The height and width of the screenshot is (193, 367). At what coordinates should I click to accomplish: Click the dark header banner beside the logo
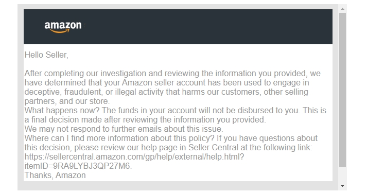(x=206, y=27)
